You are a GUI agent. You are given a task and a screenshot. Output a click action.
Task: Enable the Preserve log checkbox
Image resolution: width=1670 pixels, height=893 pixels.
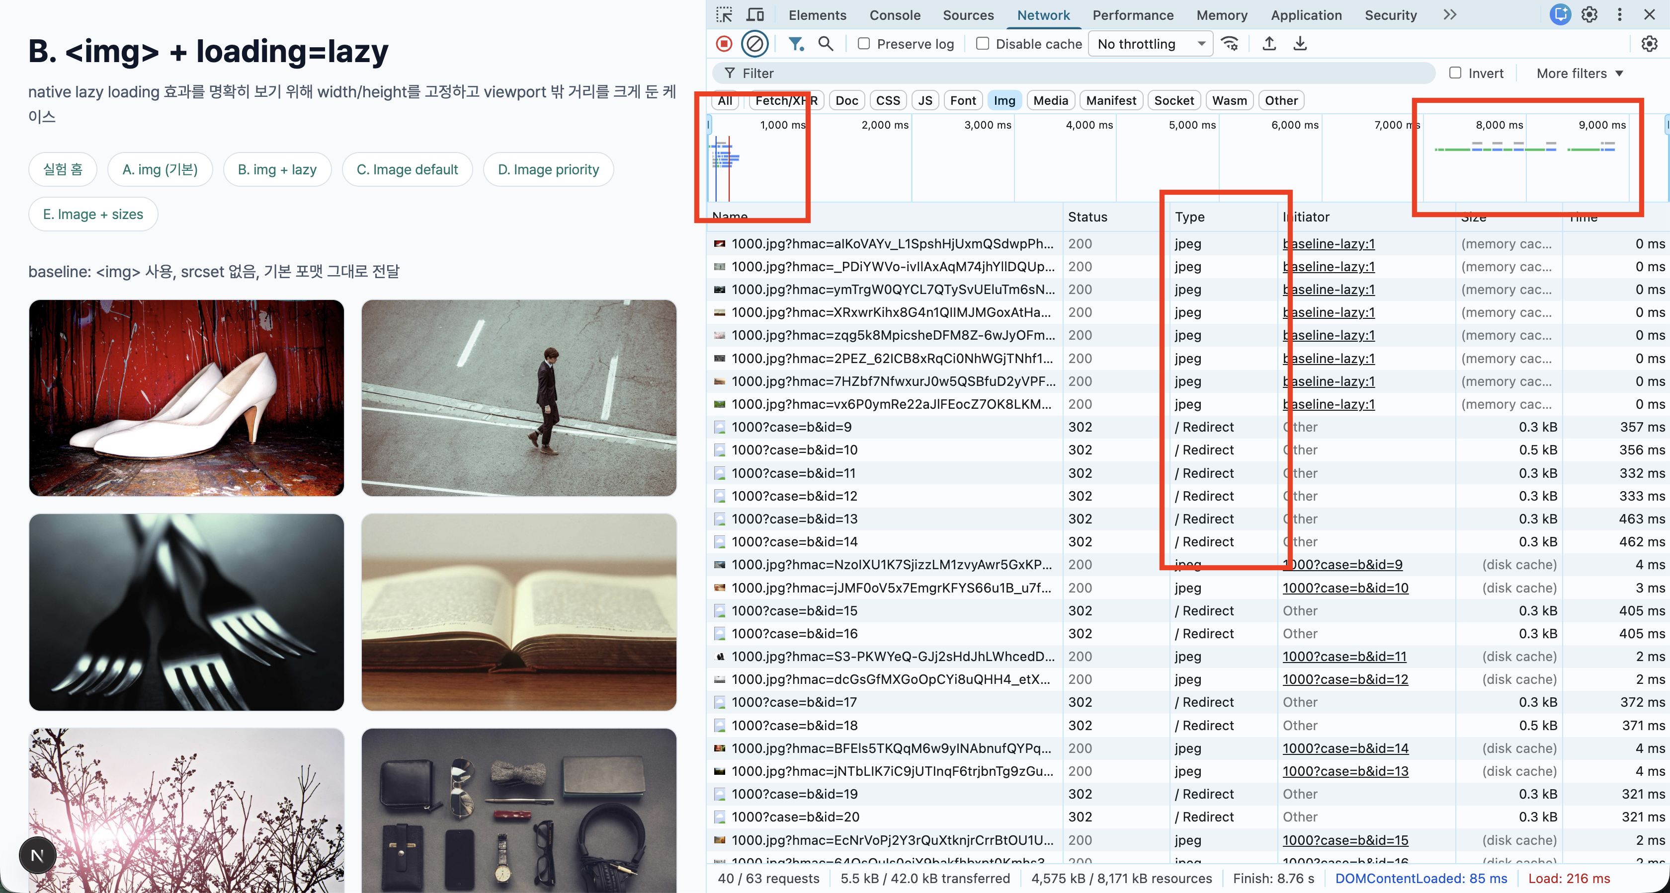(863, 43)
